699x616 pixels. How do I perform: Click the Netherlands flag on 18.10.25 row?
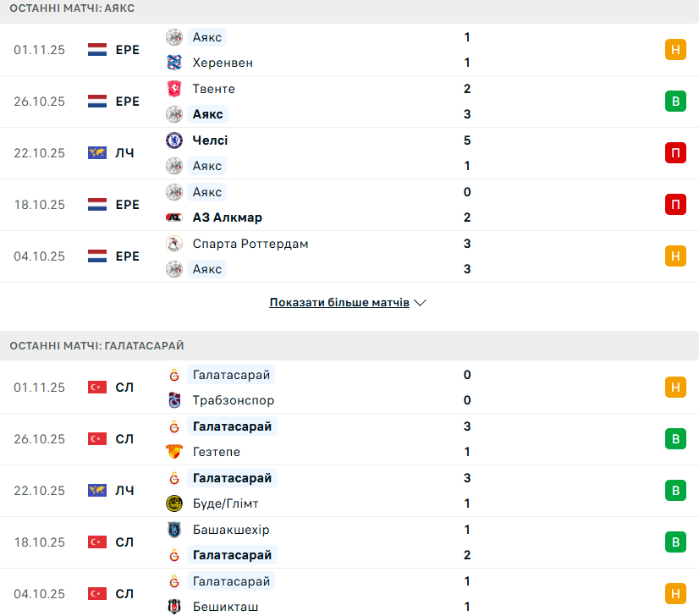coord(97,205)
